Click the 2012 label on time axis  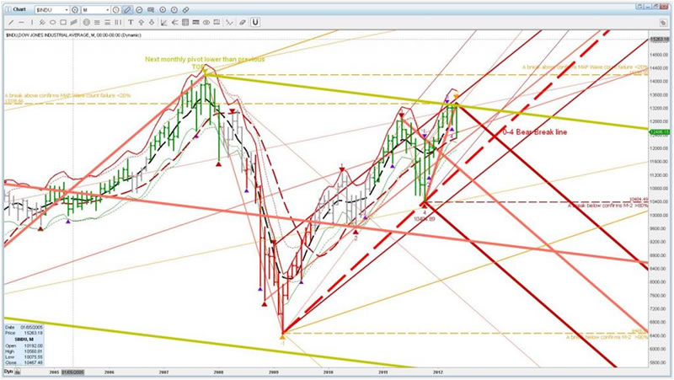coord(438,372)
